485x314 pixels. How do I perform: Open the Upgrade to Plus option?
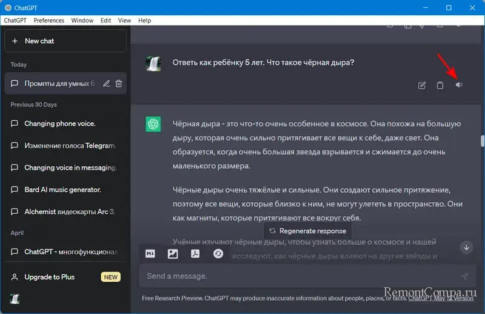(50, 277)
